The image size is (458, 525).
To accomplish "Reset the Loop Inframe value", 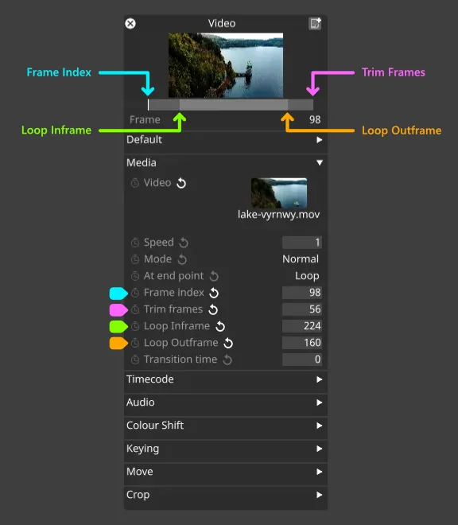I will (220, 326).
